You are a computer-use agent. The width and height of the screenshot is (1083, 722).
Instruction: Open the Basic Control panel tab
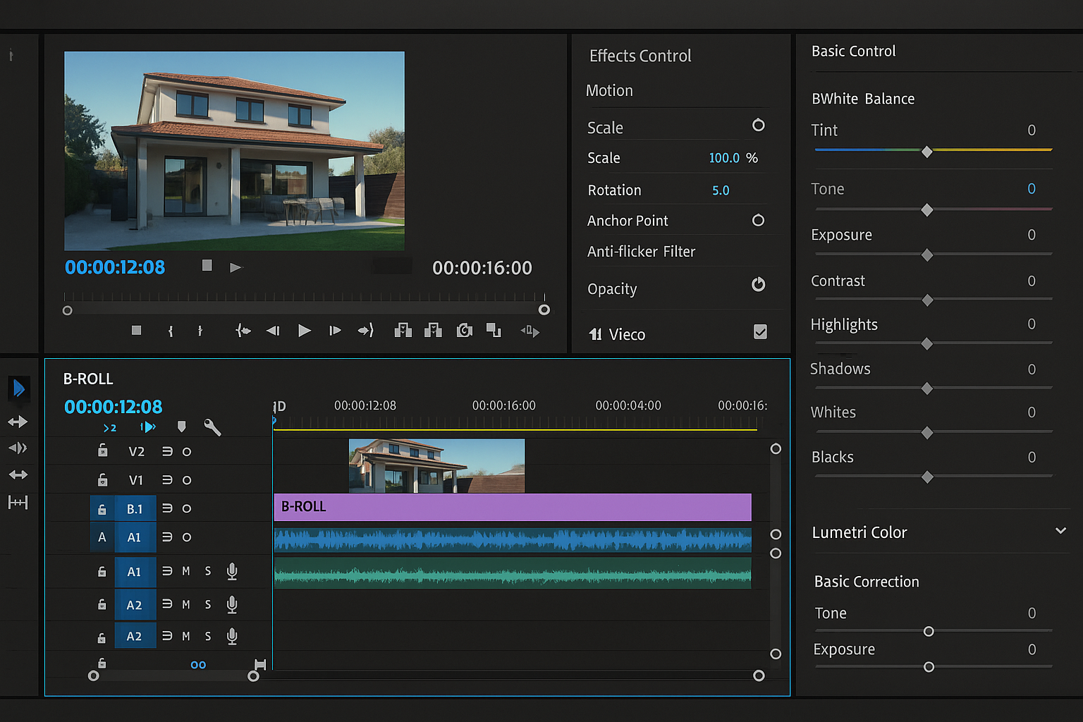[853, 51]
